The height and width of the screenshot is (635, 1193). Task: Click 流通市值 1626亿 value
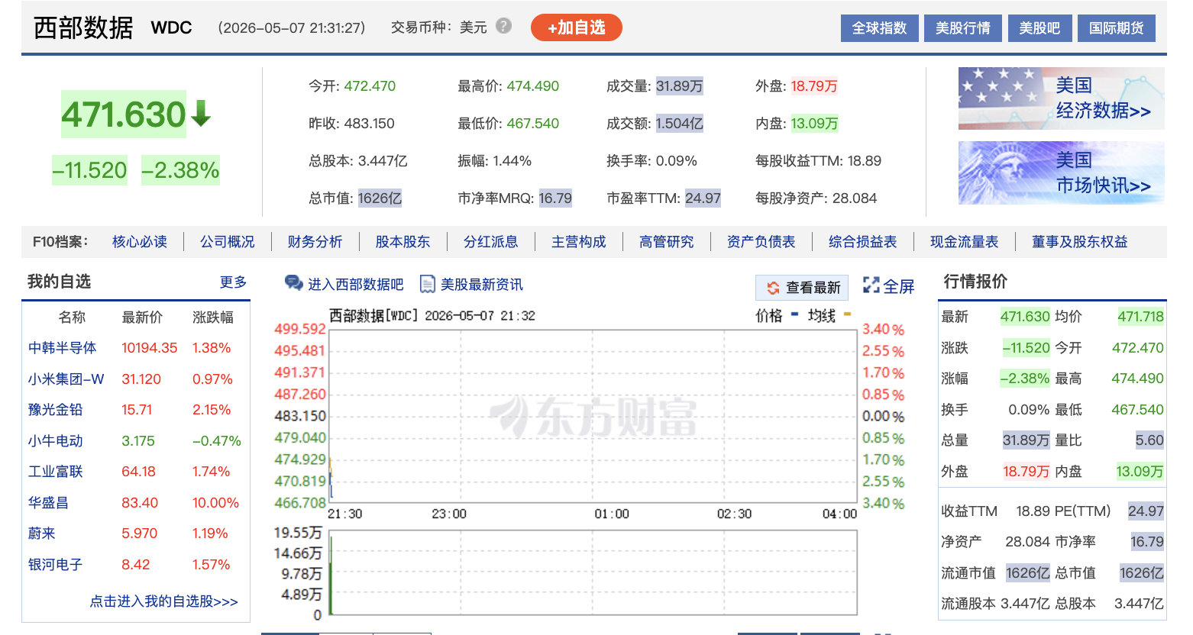(x=1027, y=572)
